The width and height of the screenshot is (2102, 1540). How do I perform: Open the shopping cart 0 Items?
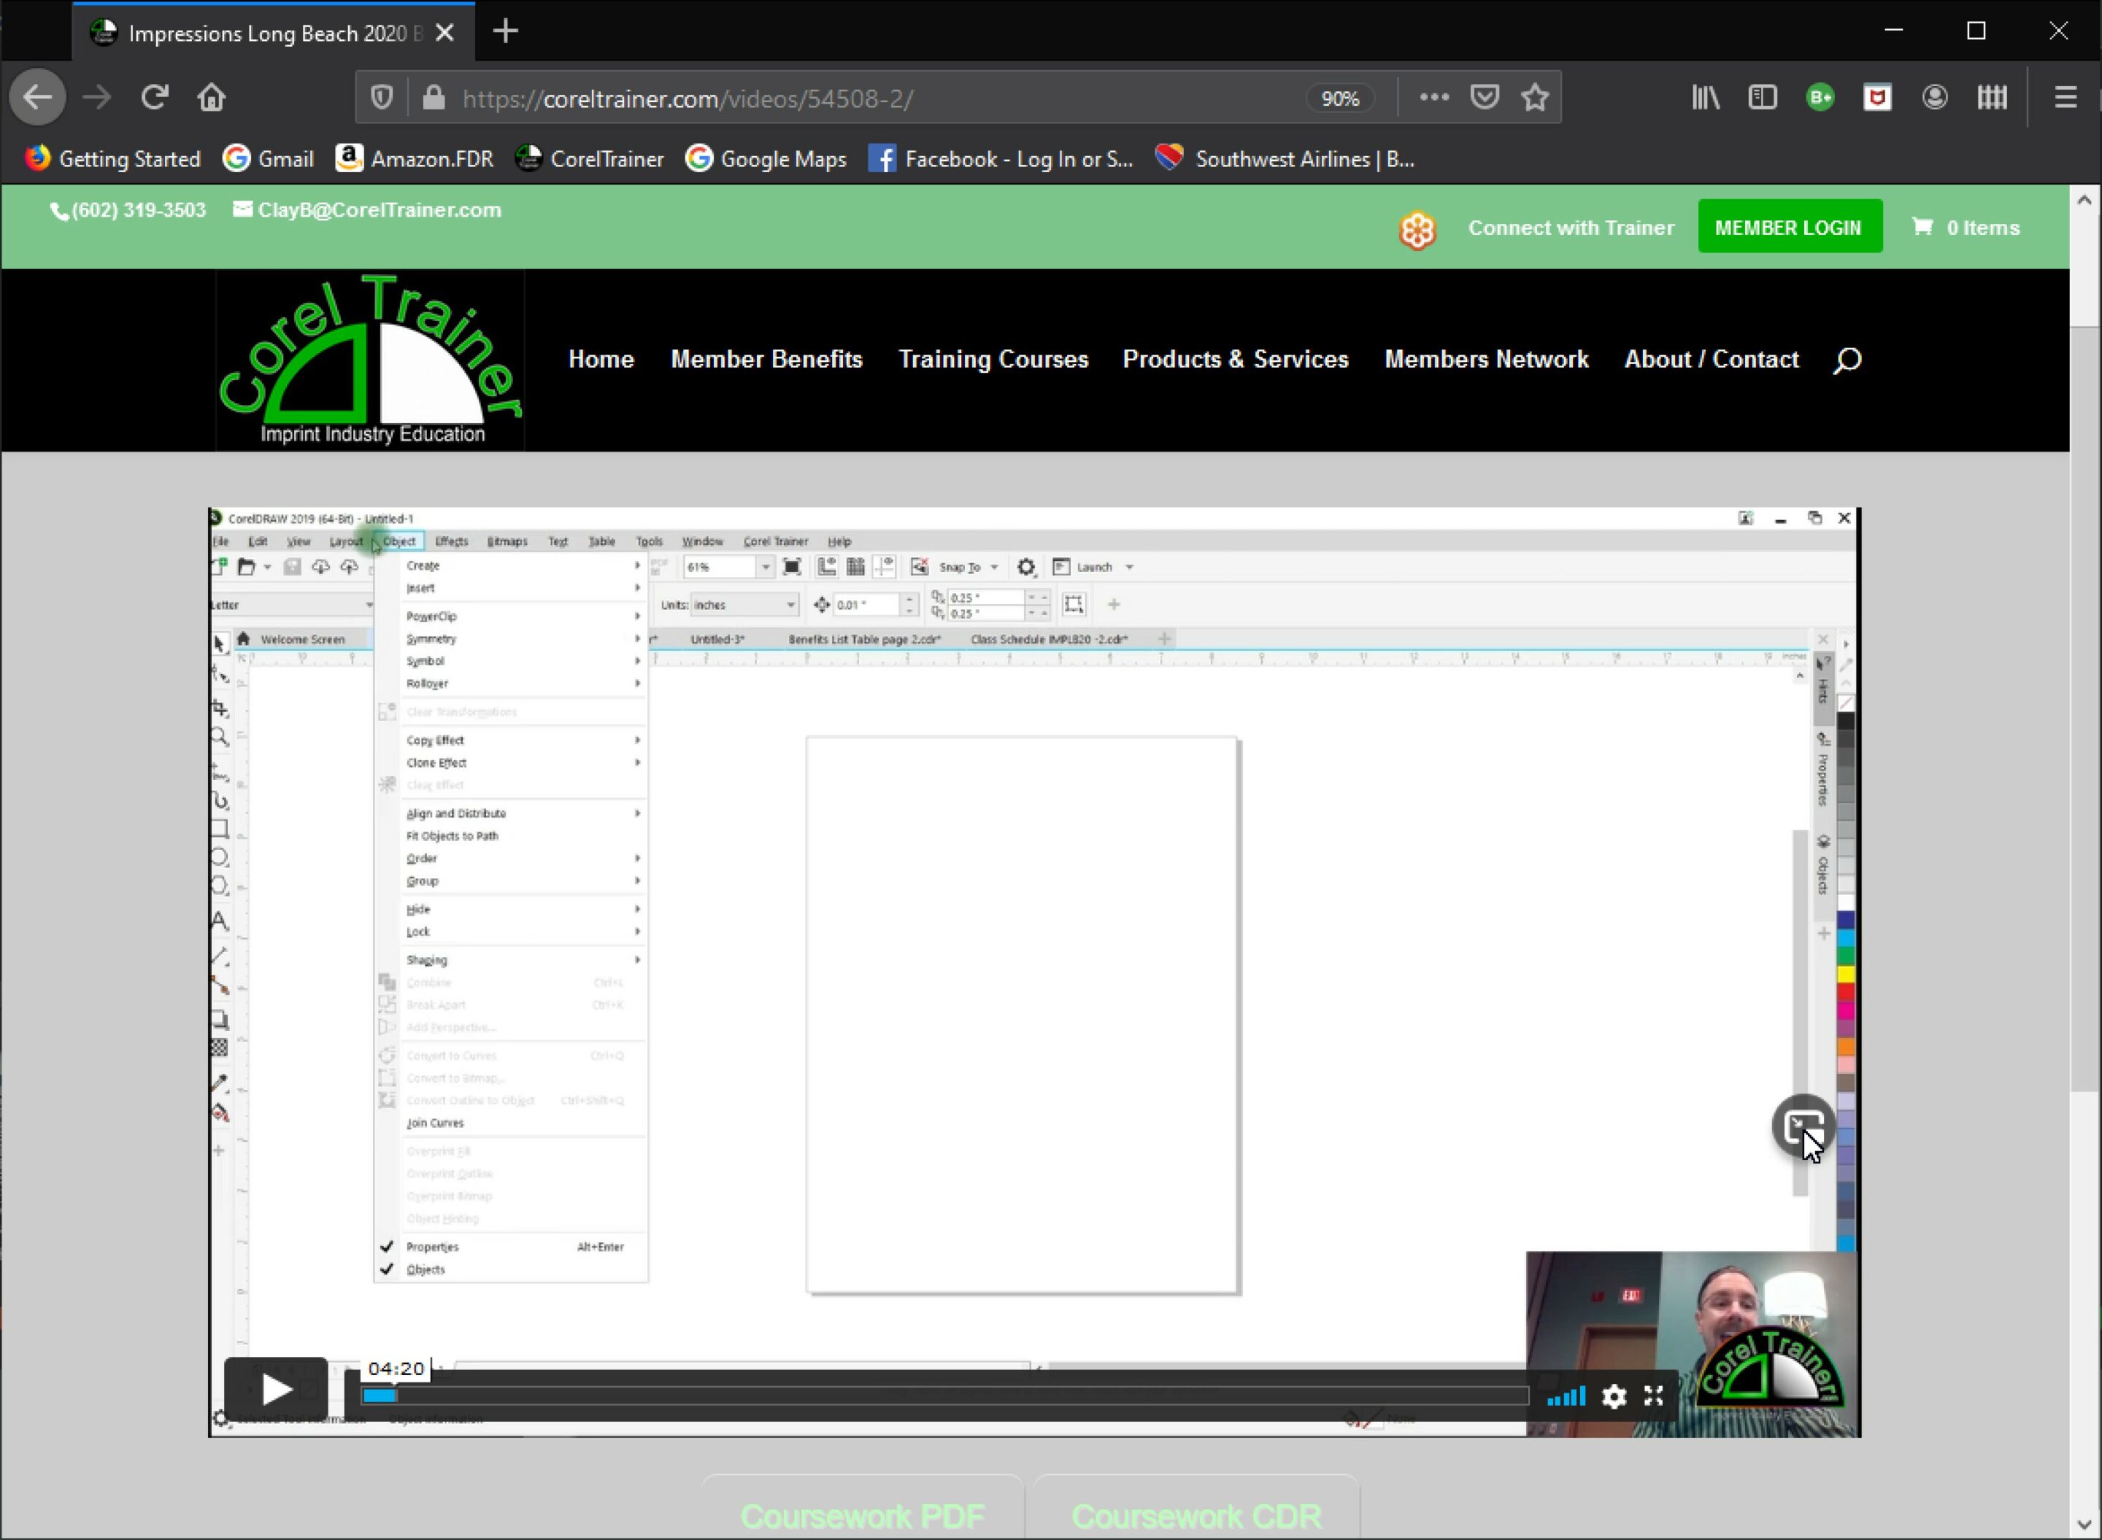coord(1965,228)
